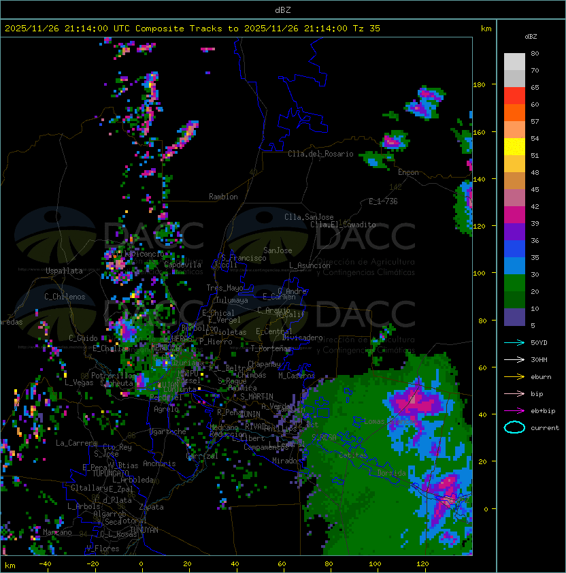Click the 'current' legend label

[545, 428]
